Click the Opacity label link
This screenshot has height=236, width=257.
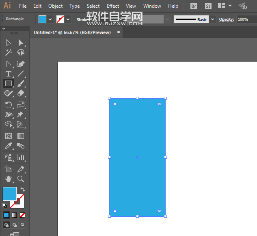click(226, 19)
